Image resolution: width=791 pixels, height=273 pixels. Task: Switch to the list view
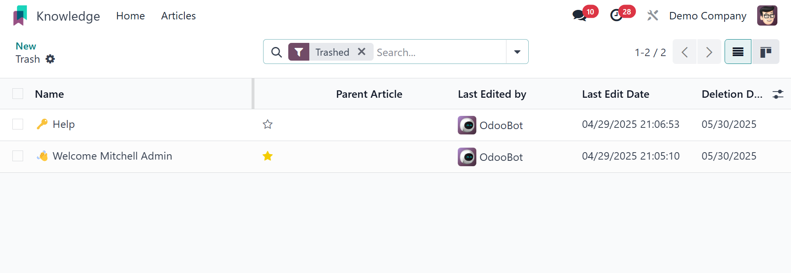click(738, 52)
